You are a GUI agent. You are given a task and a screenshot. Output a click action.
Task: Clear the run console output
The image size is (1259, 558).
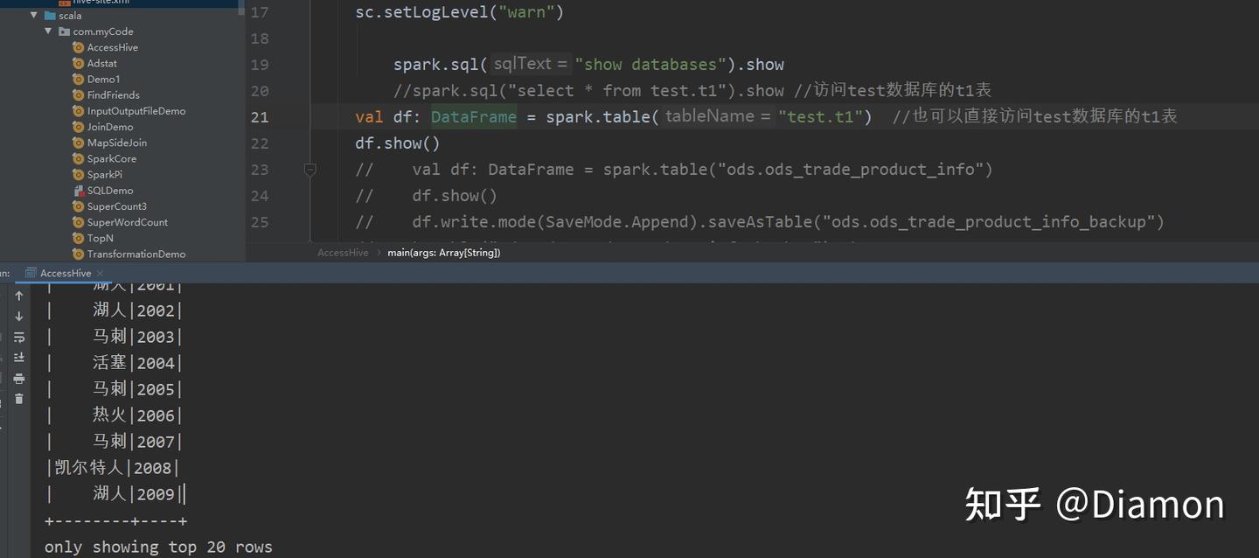pos(18,398)
